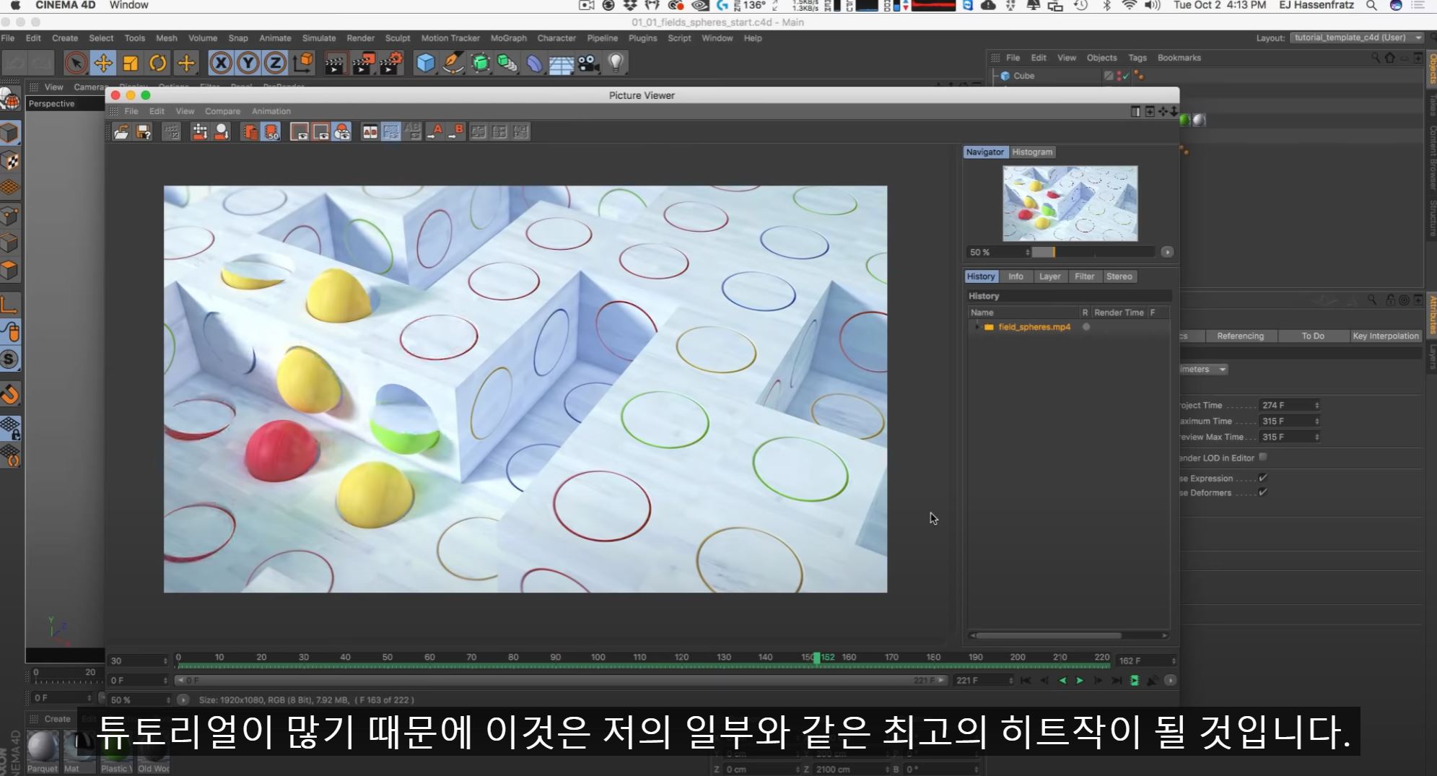Open the Bend deformer icon
The image size is (1437, 776).
[x=534, y=64]
